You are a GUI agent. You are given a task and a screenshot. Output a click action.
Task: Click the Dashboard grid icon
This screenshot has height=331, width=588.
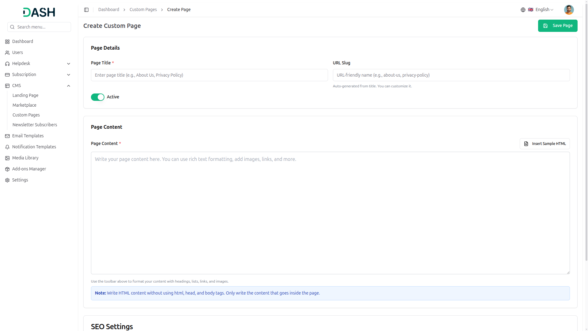point(7,42)
